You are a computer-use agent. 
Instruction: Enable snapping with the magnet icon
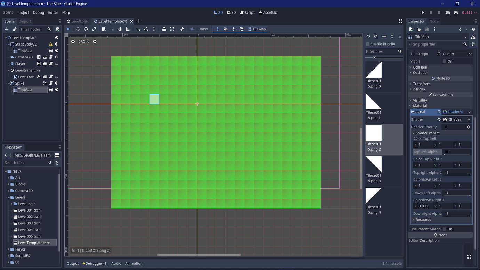(138, 29)
